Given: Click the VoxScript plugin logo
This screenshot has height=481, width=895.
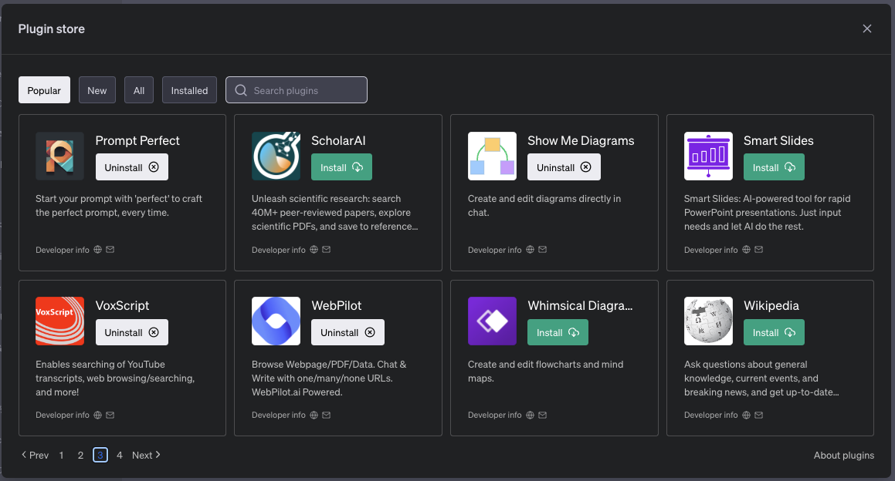Looking at the screenshot, I should tap(59, 321).
